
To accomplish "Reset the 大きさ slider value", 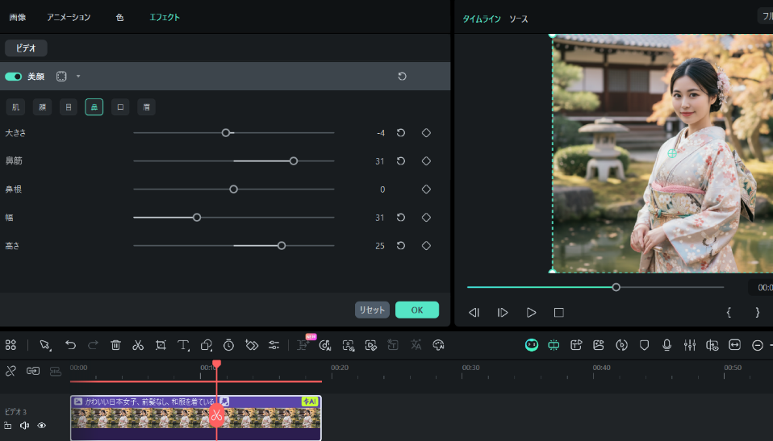I will [401, 133].
